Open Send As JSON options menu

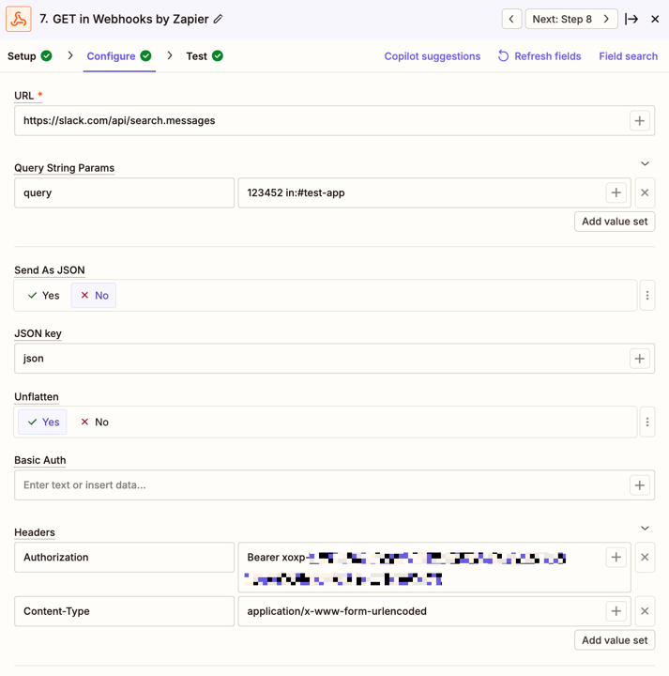[647, 296]
